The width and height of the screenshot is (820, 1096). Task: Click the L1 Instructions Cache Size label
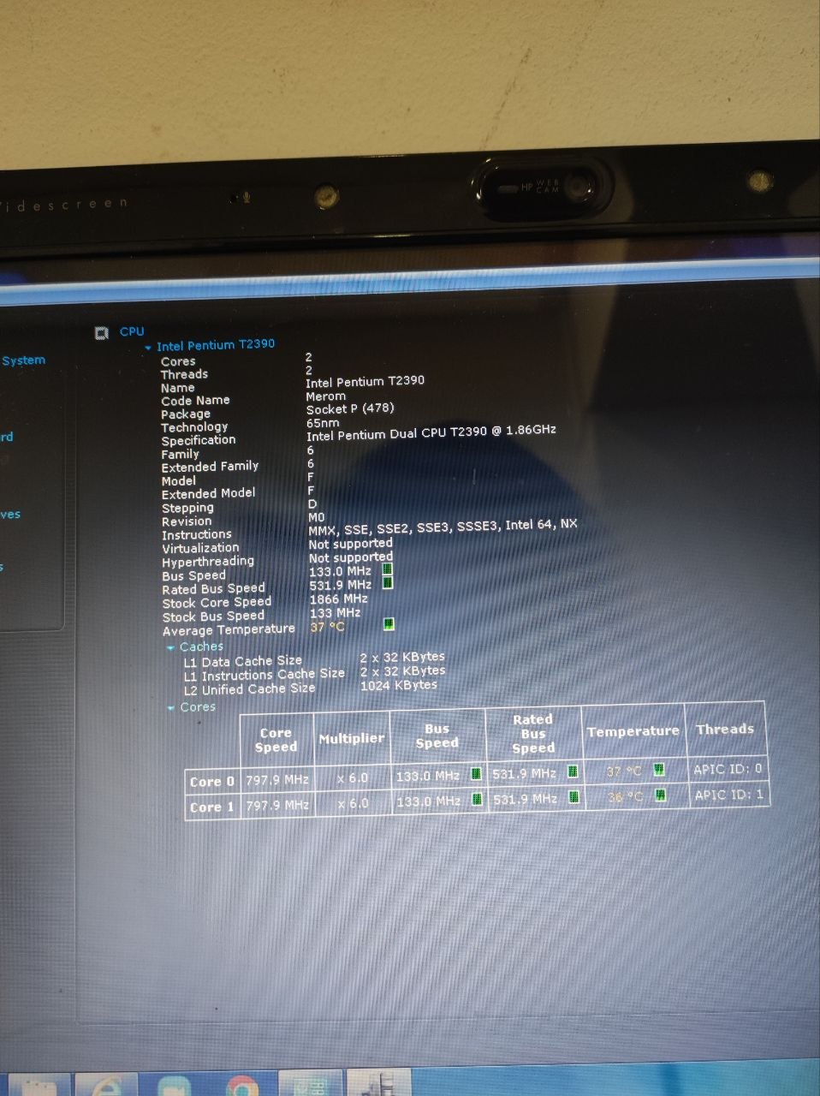point(264,676)
